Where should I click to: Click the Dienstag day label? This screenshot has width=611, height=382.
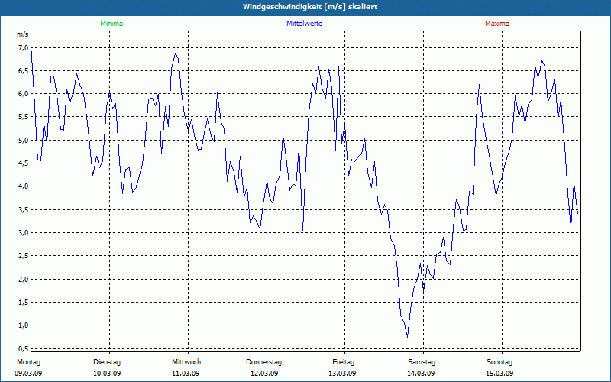pyautogui.click(x=107, y=362)
